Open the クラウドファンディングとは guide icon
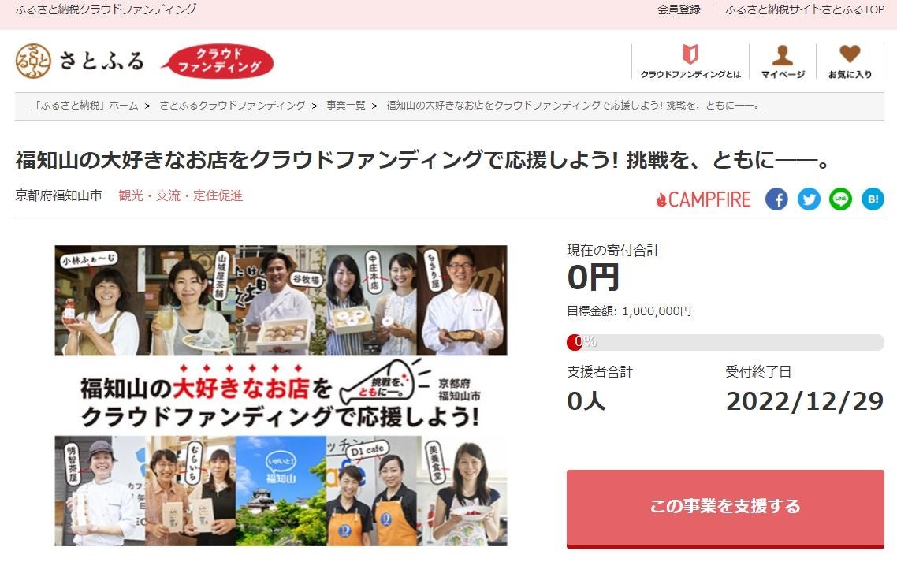Screen dimensions: 897x562 tap(690, 54)
